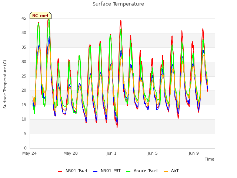The width and height of the screenshot is (237, 178).
Task: Select the May 24 x-axis label
Action: [x=29, y=153]
